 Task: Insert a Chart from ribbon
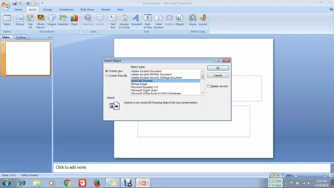[x=74, y=20]
